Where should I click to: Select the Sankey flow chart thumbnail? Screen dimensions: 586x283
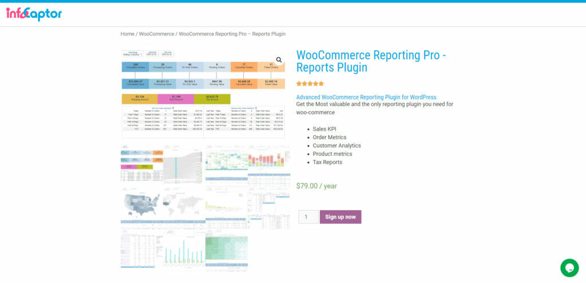pyautogui.click(x=184, y=164)
